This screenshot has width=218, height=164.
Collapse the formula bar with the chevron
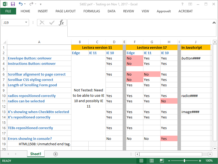pos(214,23)
